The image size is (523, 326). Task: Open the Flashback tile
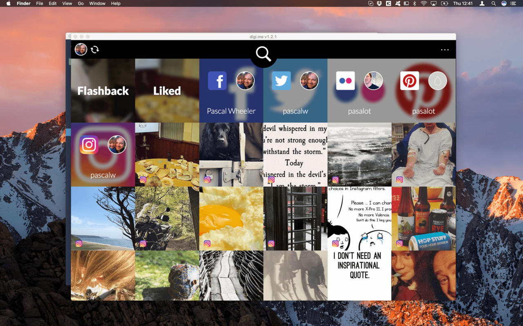[103, 90]
